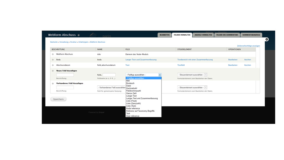
Task: Select 'Node reference' in the dropdown list
Action: (x=133, y=108)
